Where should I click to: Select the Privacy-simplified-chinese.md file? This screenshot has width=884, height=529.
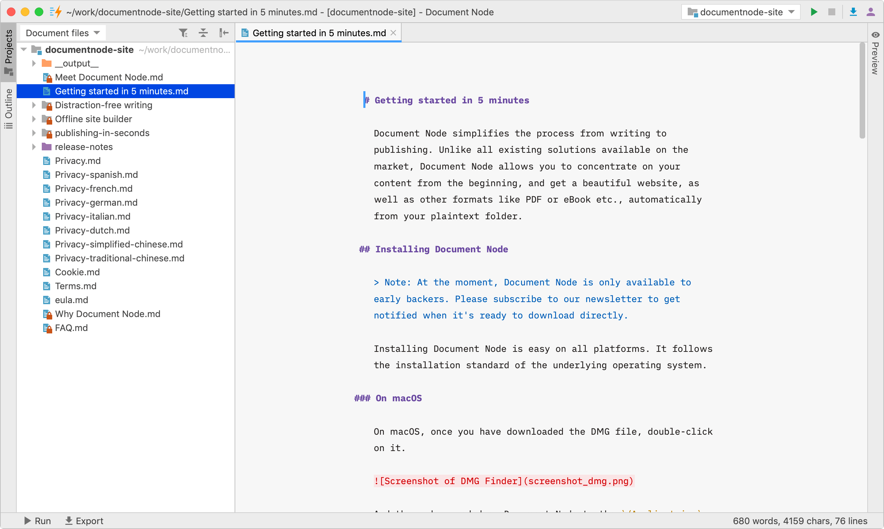[x=119, y=244]
